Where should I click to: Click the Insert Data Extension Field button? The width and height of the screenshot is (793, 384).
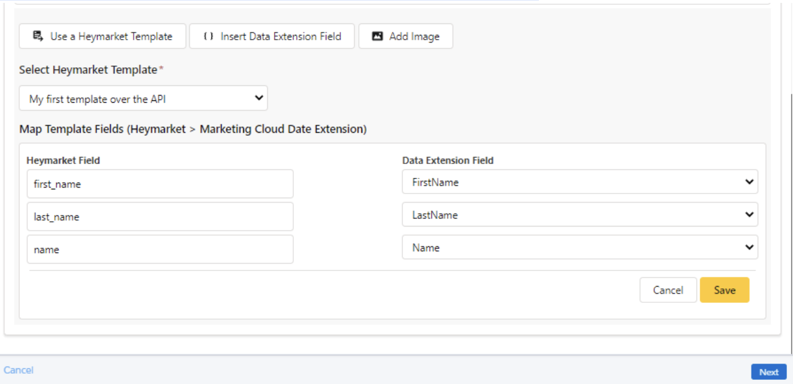[272, 36]
